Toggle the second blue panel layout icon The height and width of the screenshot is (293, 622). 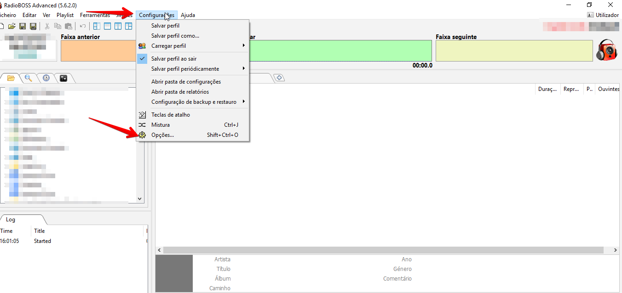click(x=107, y=26)
